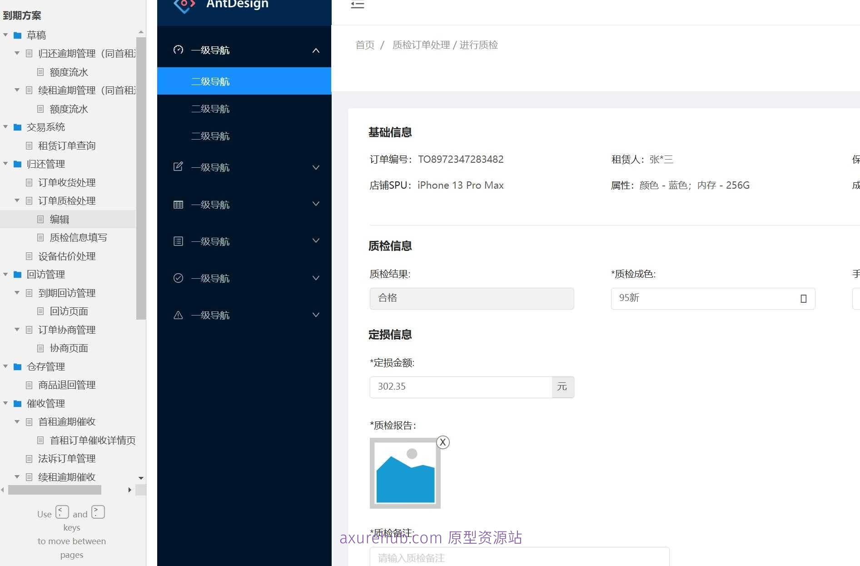The height and width of the screenshot is (566, 860).
Task: Click the 质检订单处理 breadcrumb link
Action: [x=420, y=45]
